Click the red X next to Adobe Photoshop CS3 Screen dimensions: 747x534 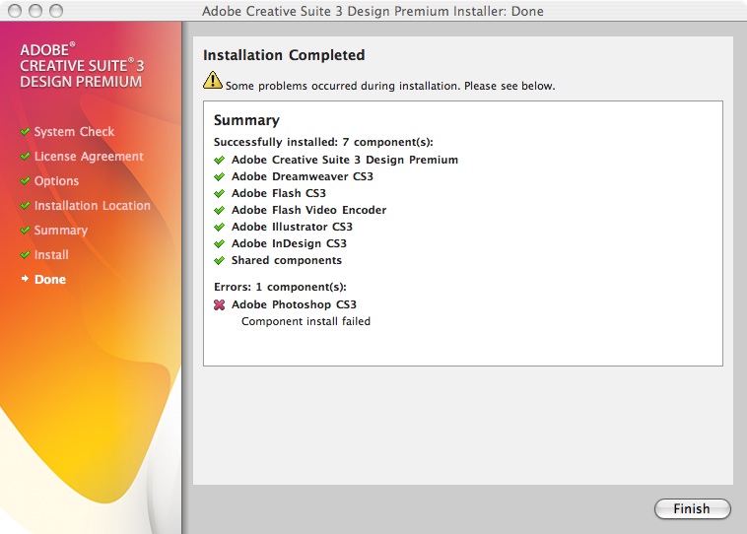point(219,304)
